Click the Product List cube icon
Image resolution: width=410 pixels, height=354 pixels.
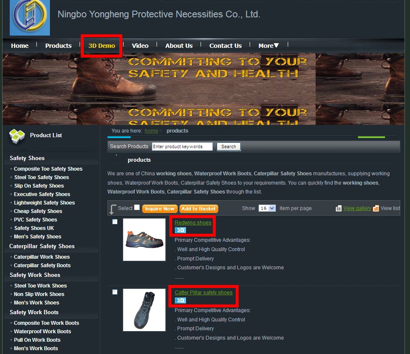tap(17, 136)
